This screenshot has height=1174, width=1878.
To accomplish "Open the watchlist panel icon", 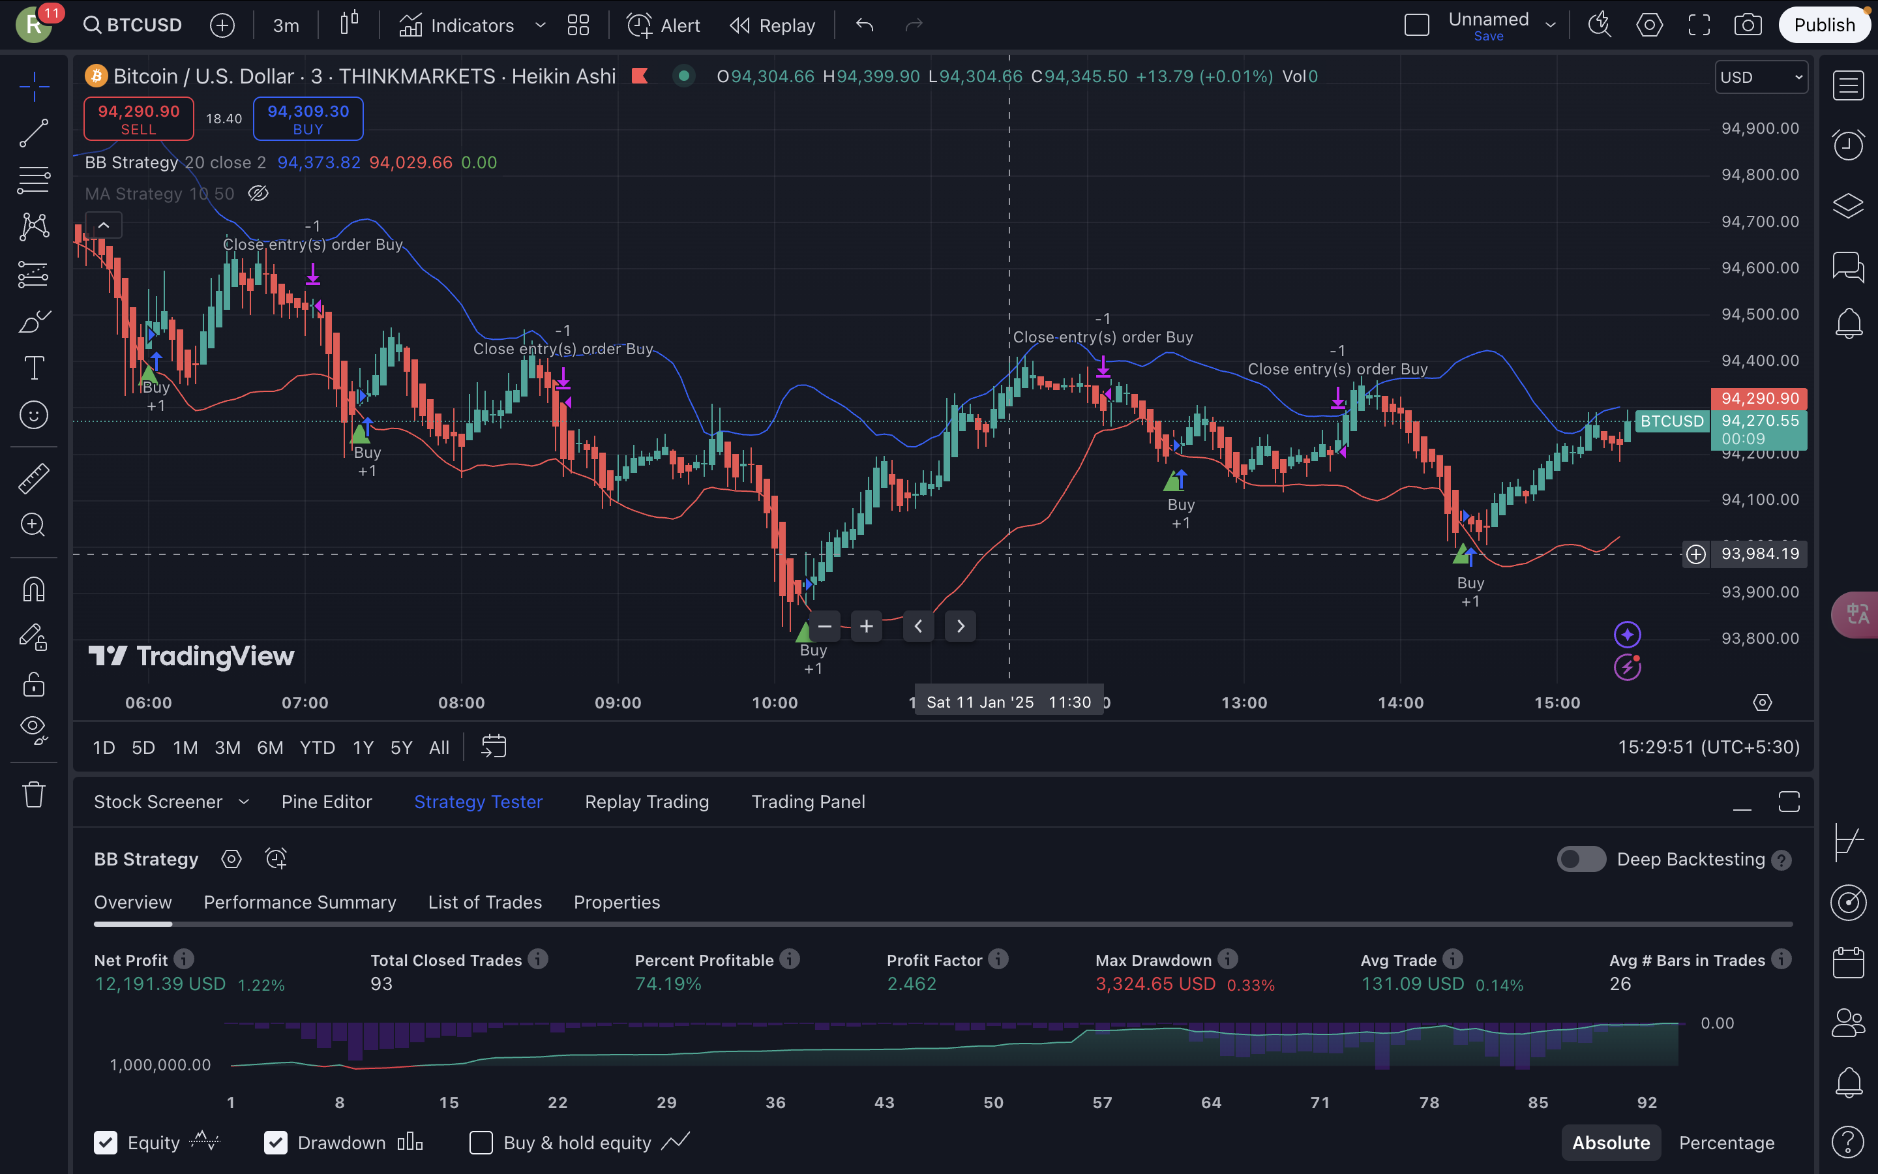I will [1849, 85].
